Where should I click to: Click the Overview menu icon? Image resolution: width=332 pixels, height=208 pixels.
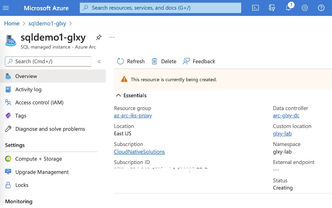(8, 76)
